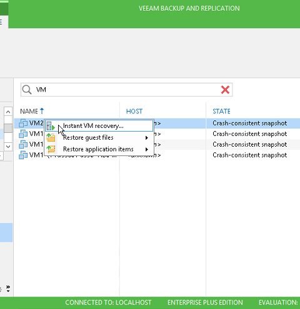Choose Instant VM recovery from context menu
The height and width of the screenshot is (309, 300).
point(99,126)
